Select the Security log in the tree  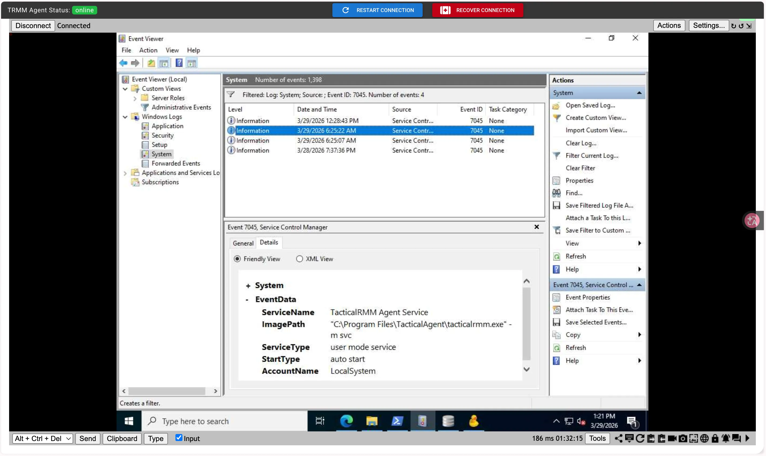point(162,135)
